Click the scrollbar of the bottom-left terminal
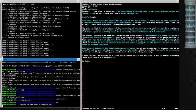 1,84
